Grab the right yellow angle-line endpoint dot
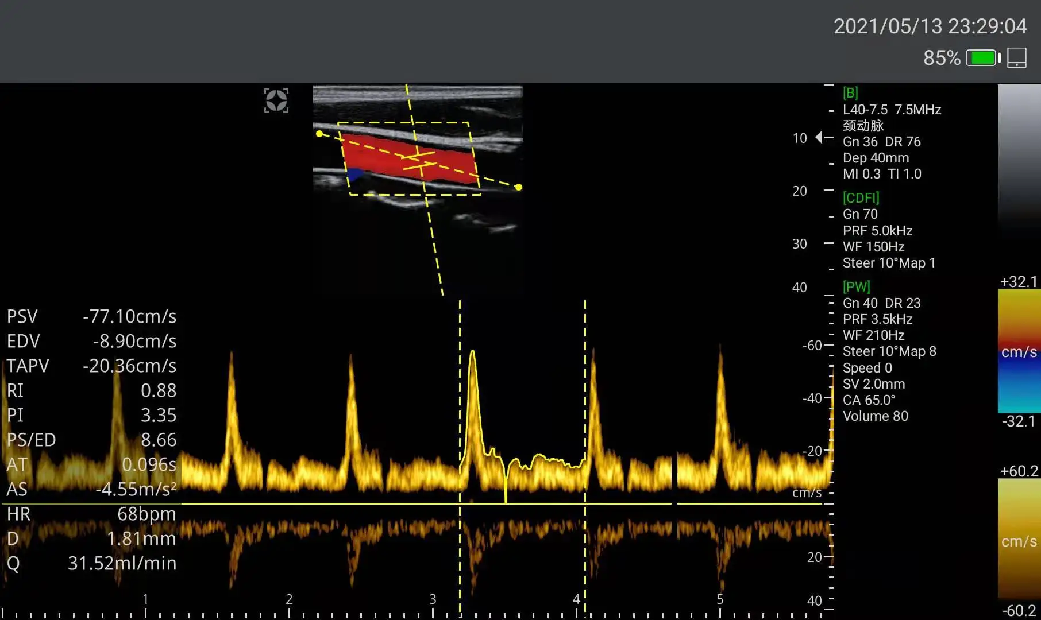The image size is (1041, 620). coord(518,187)
